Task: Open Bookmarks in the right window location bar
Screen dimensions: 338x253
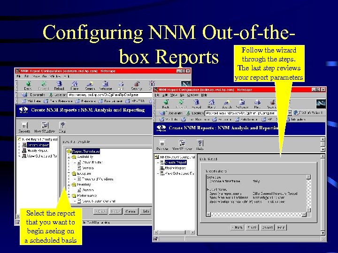Action: click(171, 113)
